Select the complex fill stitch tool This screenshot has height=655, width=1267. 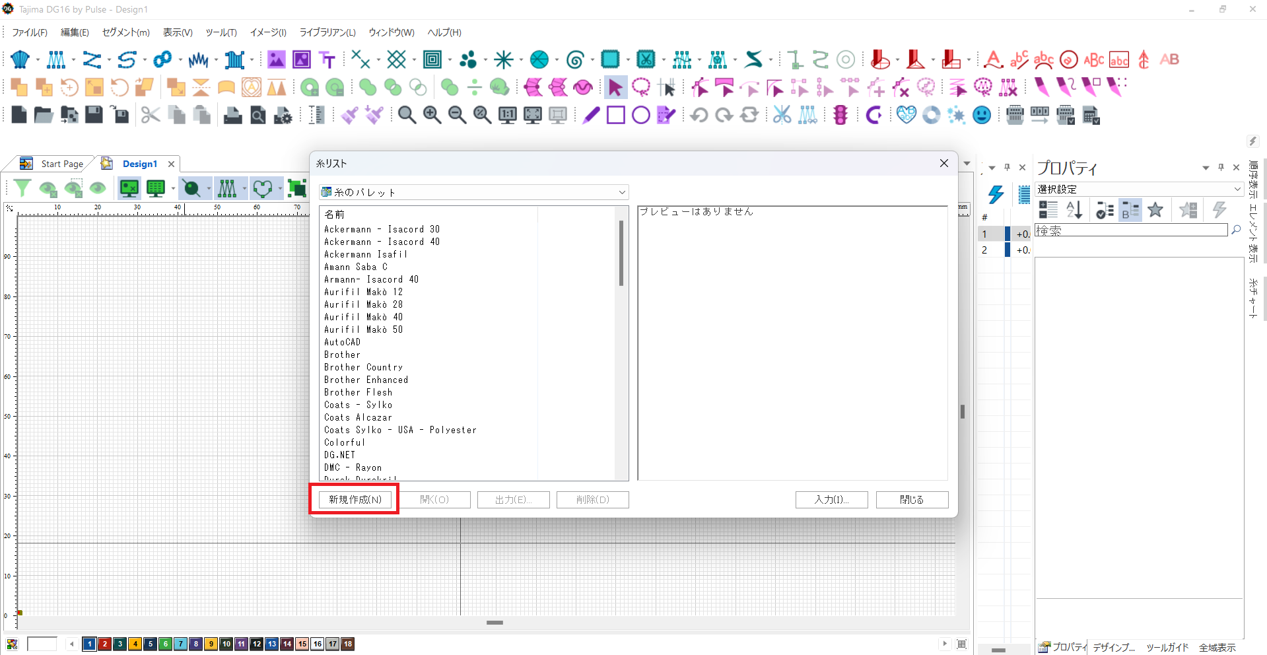coord(20,59)
